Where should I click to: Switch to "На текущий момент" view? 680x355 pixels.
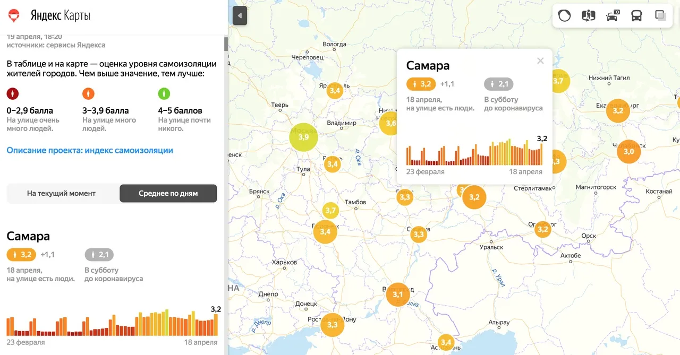tap(62, 194)
